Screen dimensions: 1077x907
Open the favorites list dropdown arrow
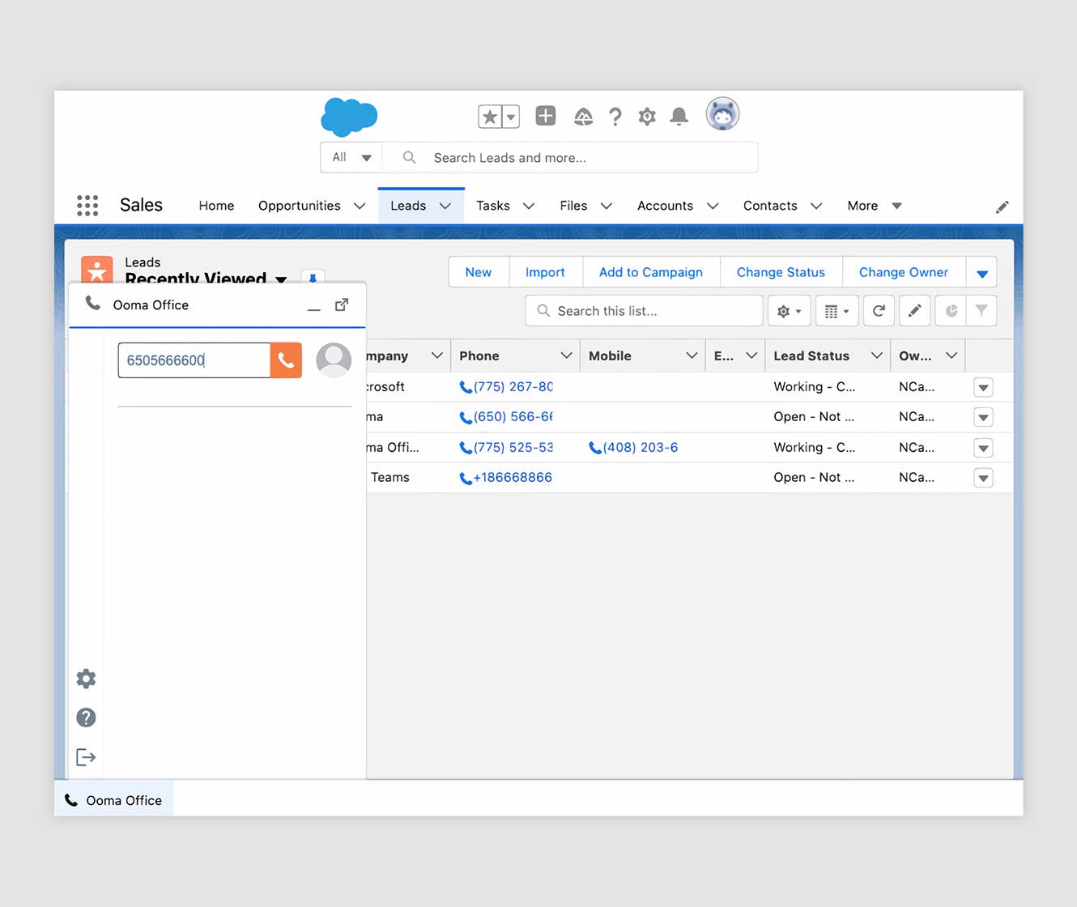point(511,117)
